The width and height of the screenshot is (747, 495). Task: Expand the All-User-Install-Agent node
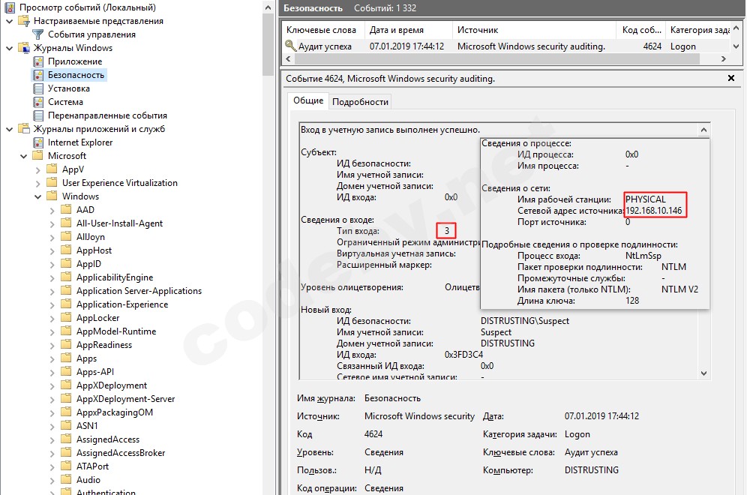click(52, 223)
